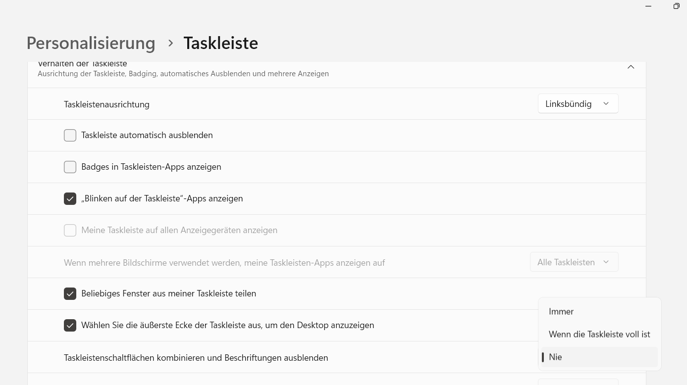This screenshot has width=687, height=385.
Task: Check Badges in Taskleisten-Apps anzeigen
Action: tap(70, 167)
